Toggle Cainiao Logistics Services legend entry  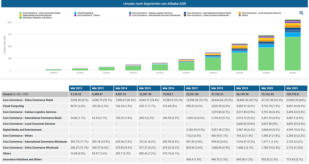pos(150,13)
